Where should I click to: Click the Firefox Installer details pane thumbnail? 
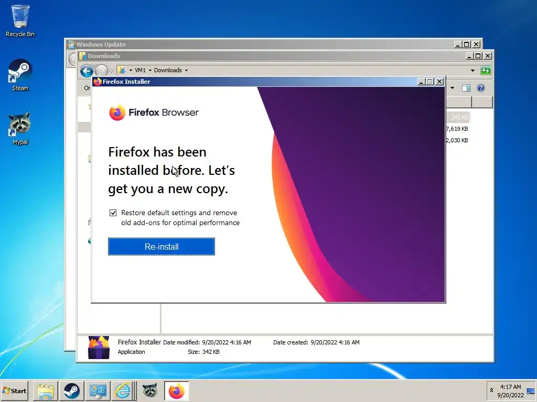99,348
